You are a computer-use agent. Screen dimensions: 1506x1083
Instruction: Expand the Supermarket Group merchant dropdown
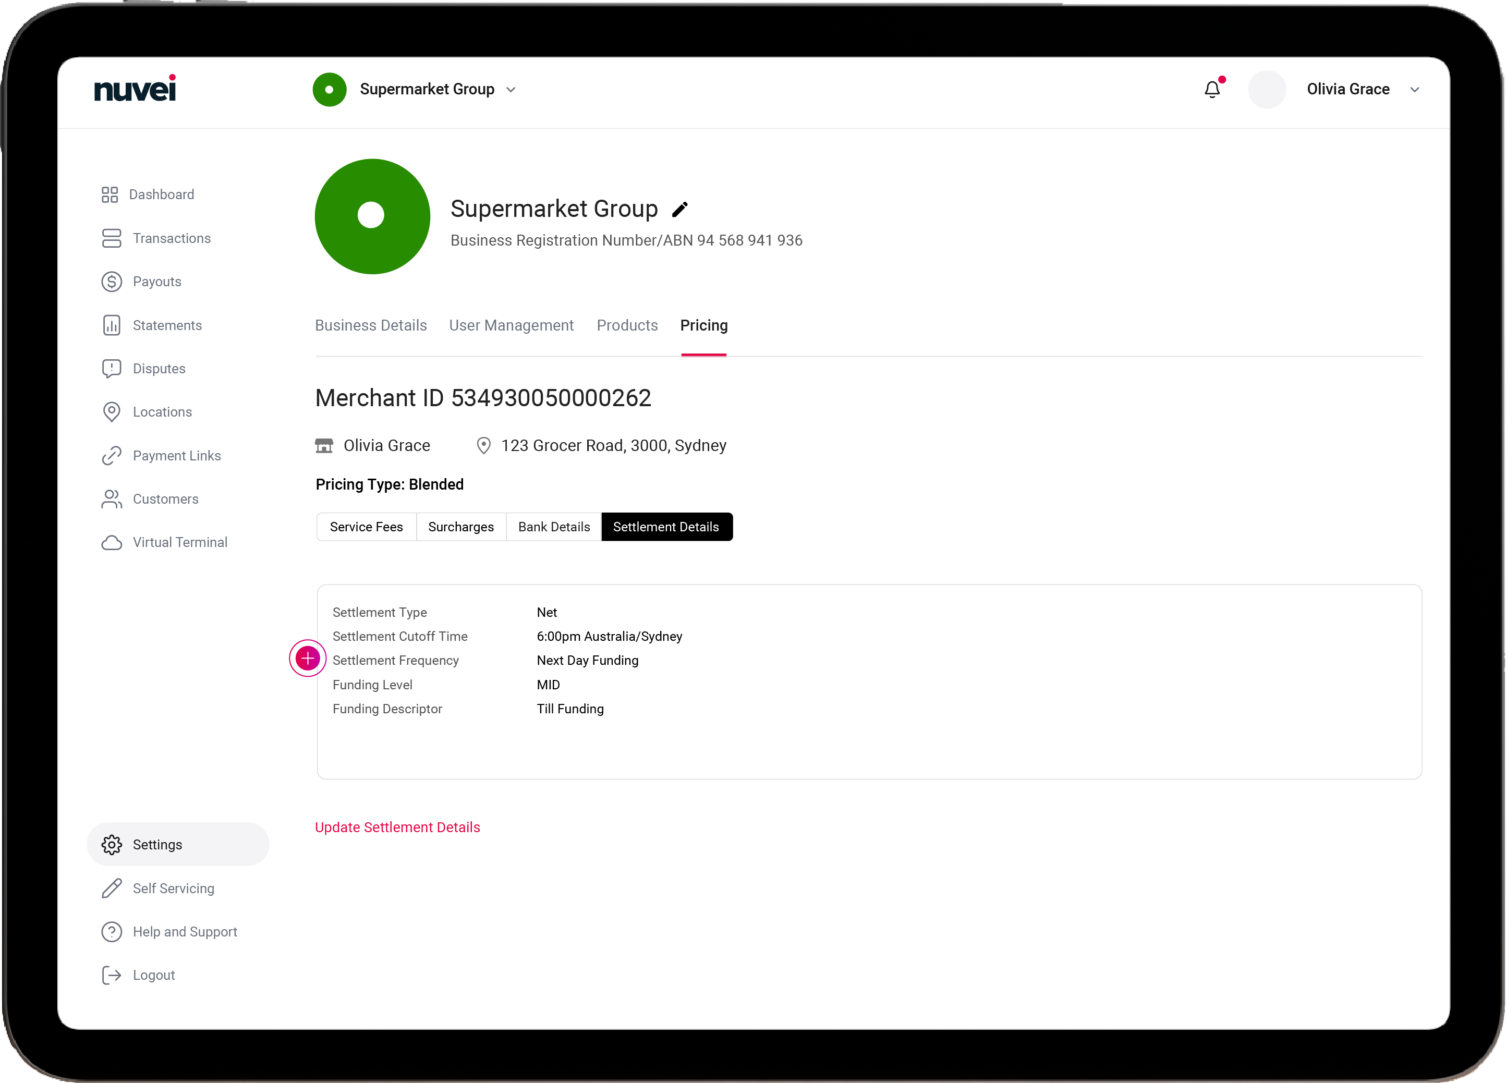[511, 90]
